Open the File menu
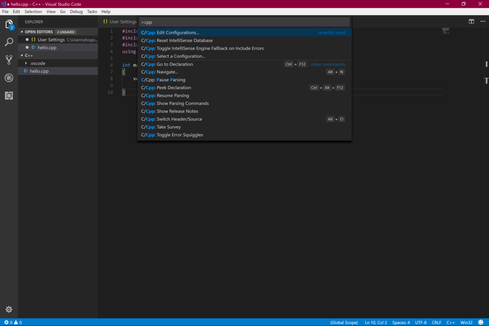Image resolution: width=489 pixels, height=326 pixels. coord(5,11)
